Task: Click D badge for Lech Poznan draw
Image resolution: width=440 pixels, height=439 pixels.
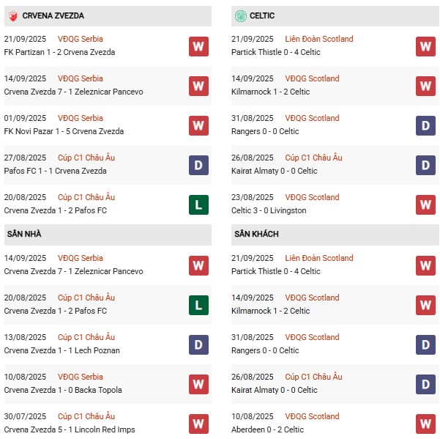Action: click(x=198, y=344)
